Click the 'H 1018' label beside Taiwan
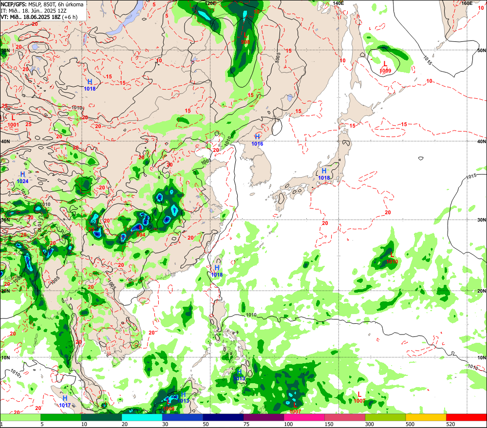The image size is (487, 428). click(x=217, y=271)
